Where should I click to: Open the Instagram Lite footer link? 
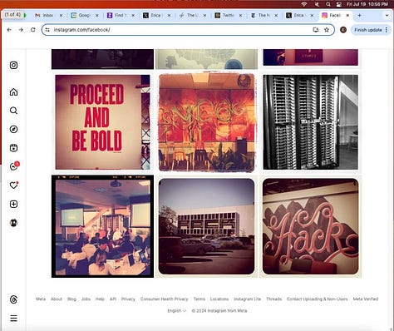click(248, 299)
